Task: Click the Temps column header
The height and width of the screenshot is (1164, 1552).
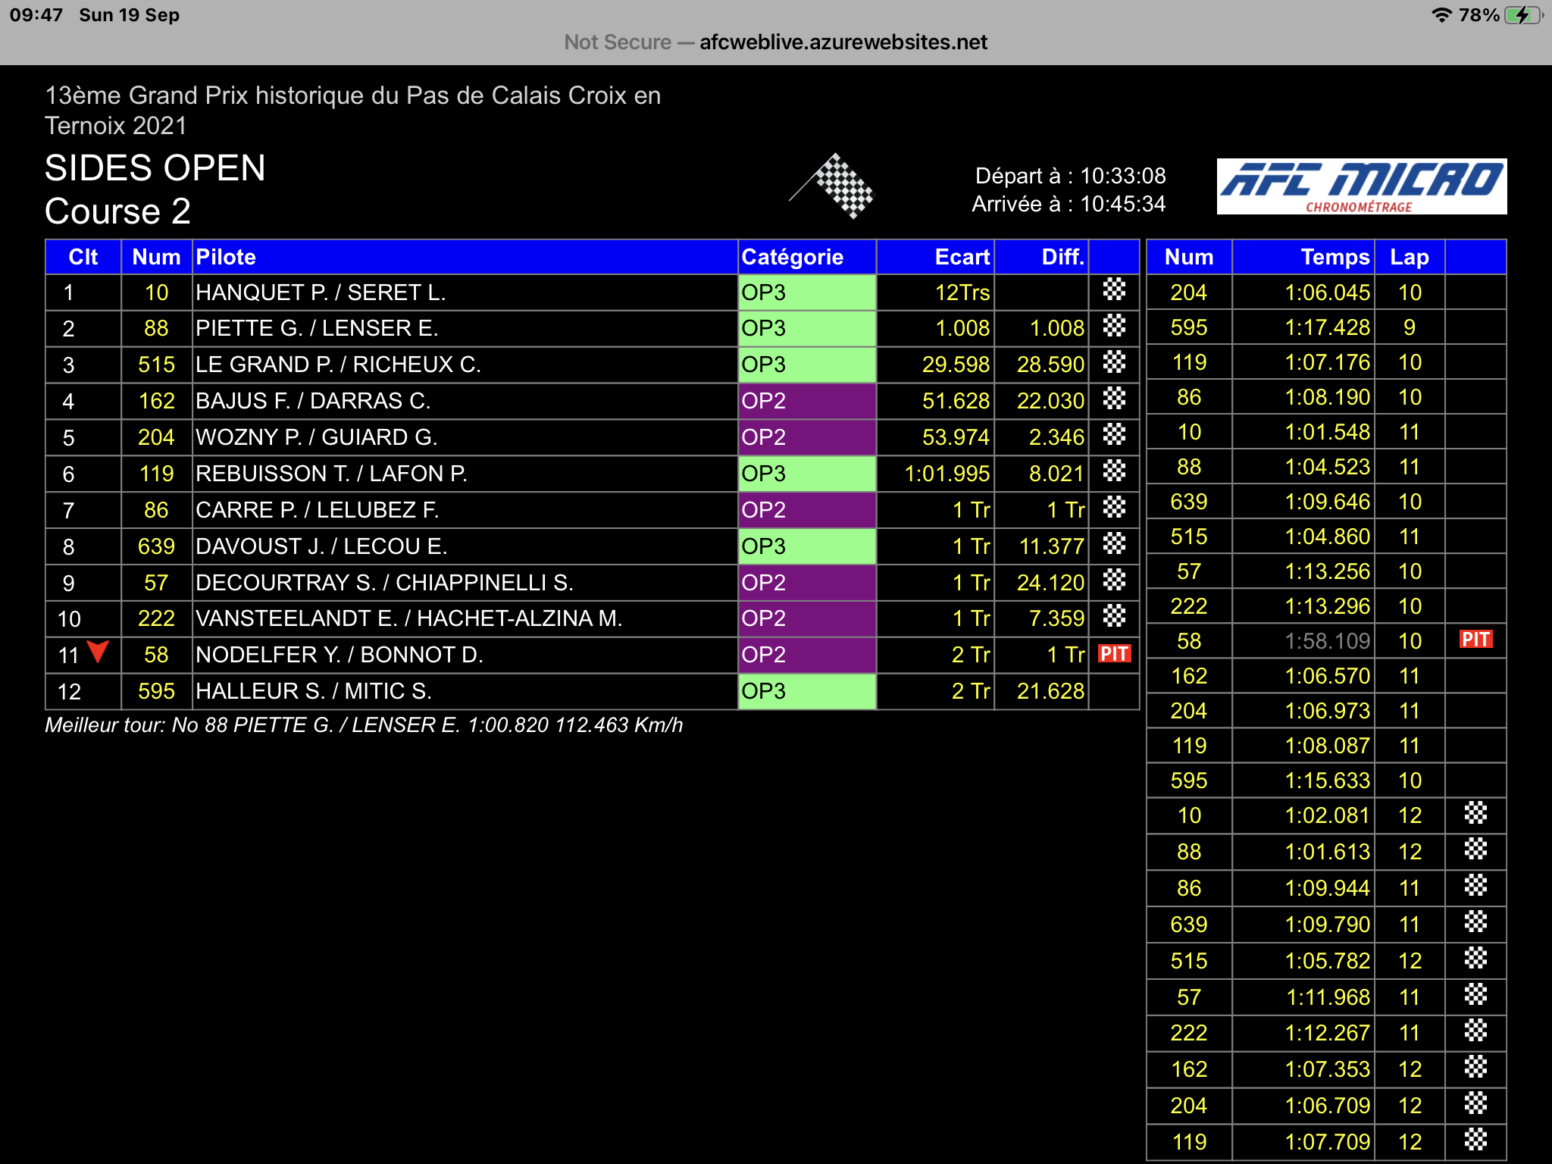Action: click(x=1302, y=257)
